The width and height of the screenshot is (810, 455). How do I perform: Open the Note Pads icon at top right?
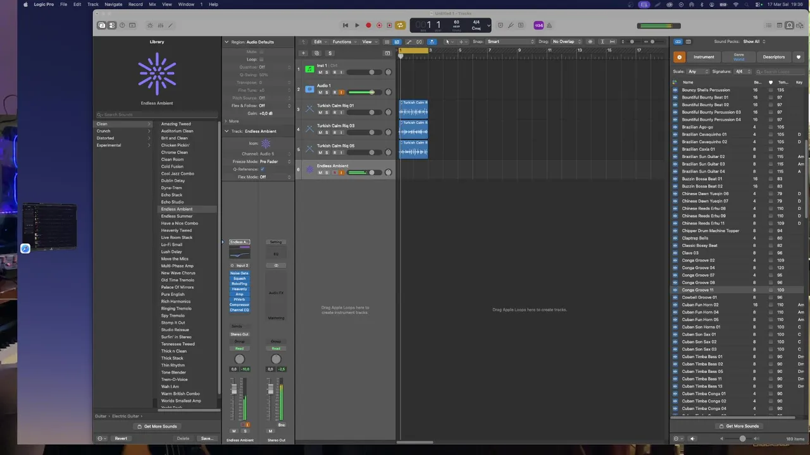click(x=779, y=25)
